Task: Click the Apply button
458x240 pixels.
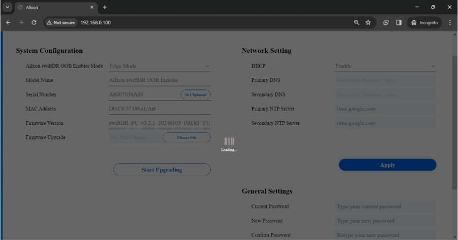Action: pyautogui.click(x=388, y=165)
